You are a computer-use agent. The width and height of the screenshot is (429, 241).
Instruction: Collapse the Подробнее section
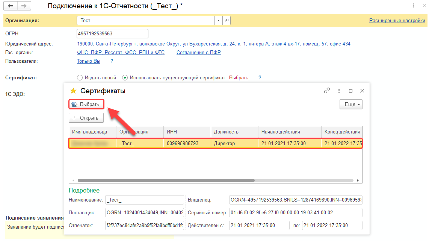[x=84, y=191]
